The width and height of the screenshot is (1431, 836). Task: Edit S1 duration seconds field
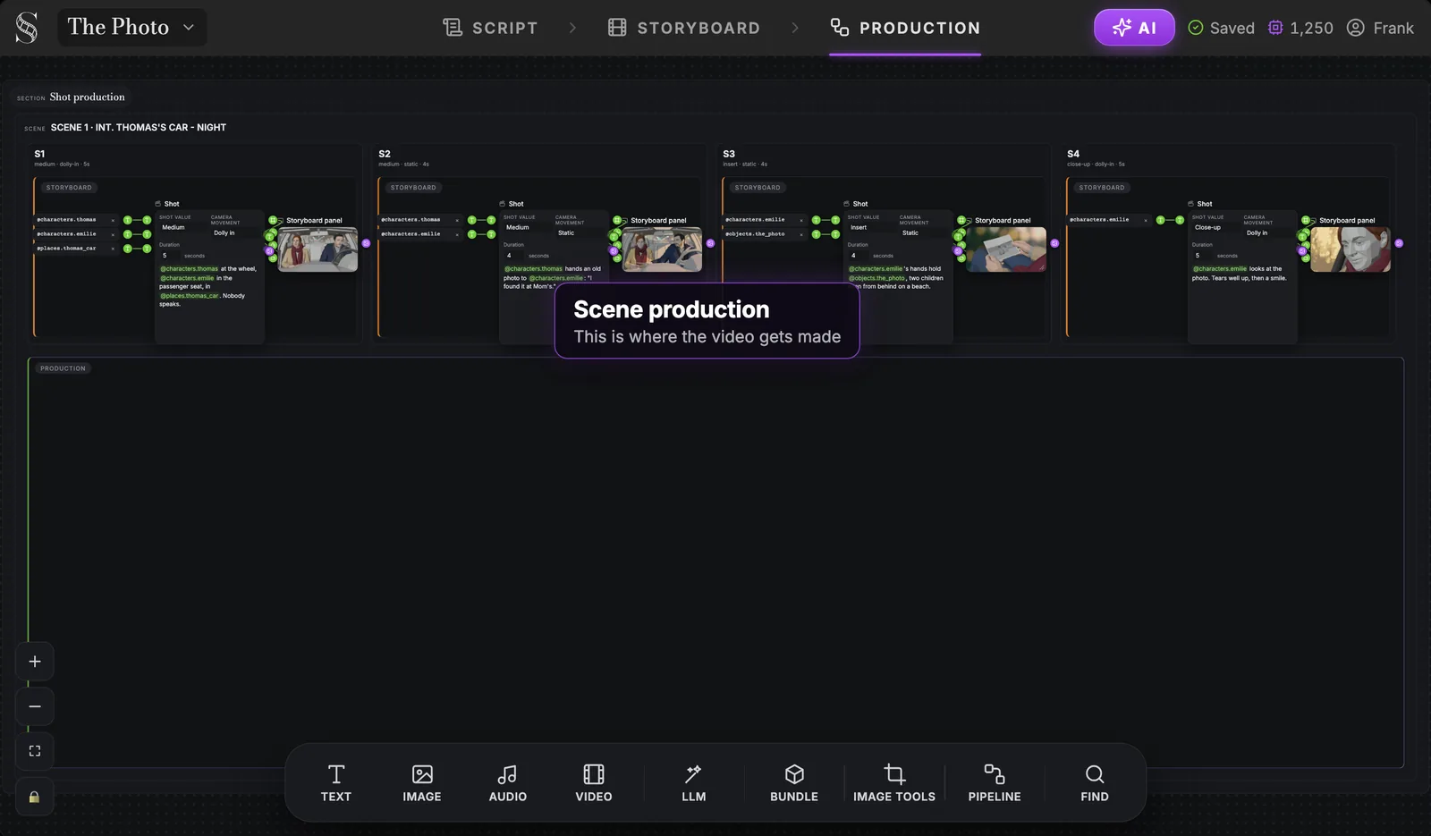[170, 256]
